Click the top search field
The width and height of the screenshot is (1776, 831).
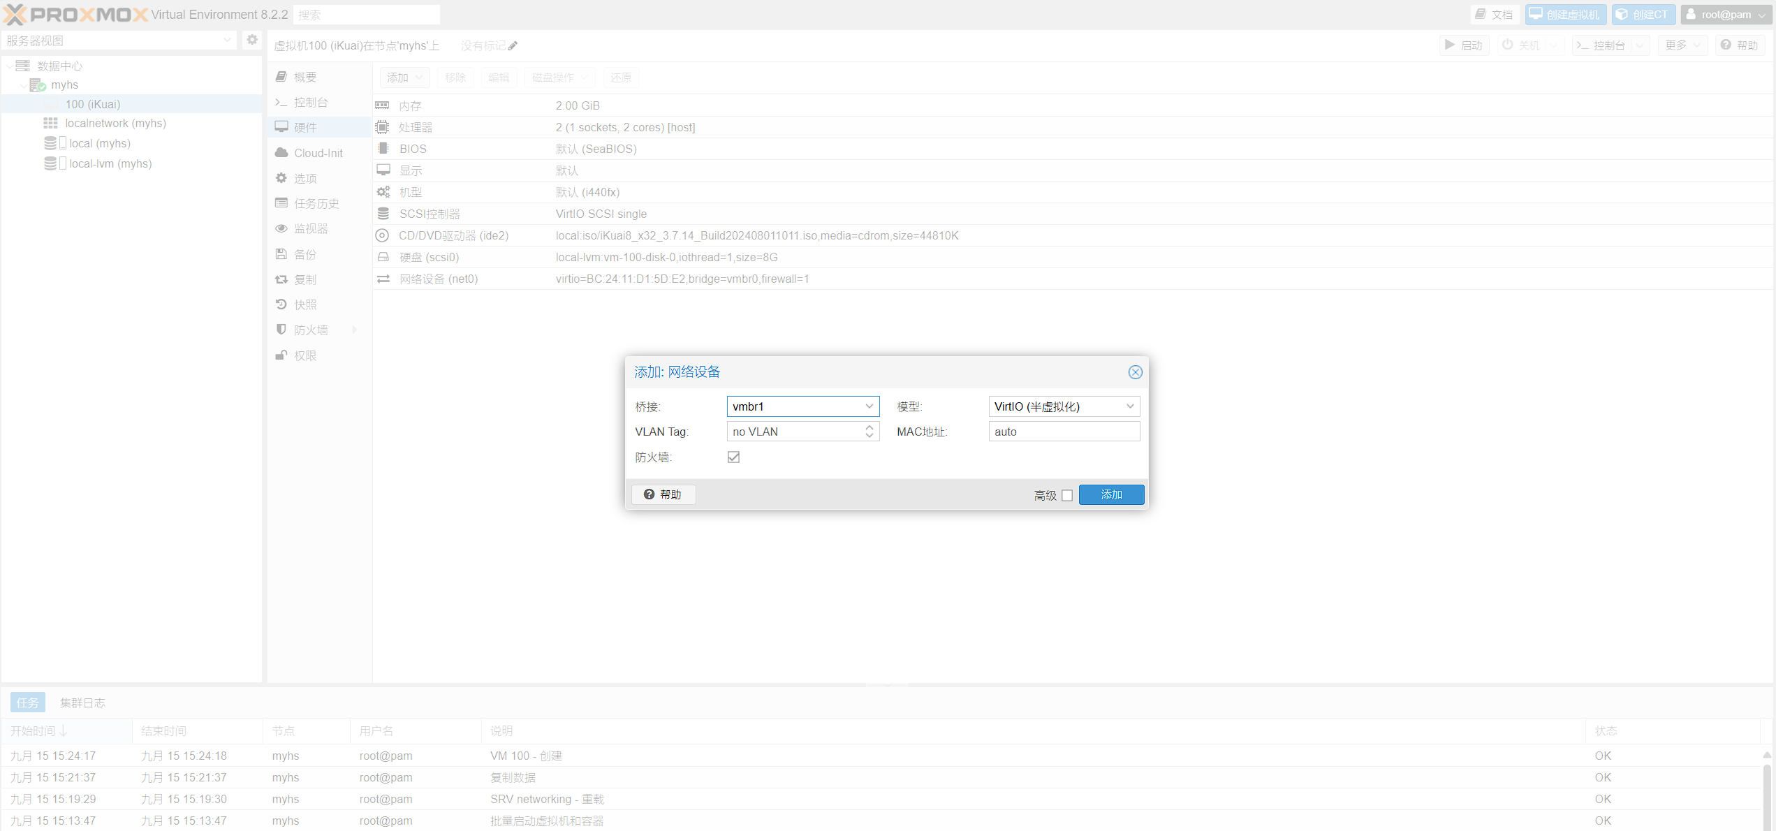[x=367, y=15]
